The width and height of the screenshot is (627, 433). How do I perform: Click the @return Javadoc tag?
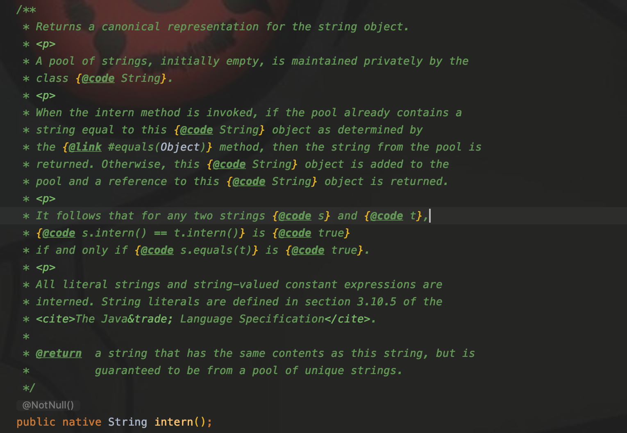click(59, 353)
